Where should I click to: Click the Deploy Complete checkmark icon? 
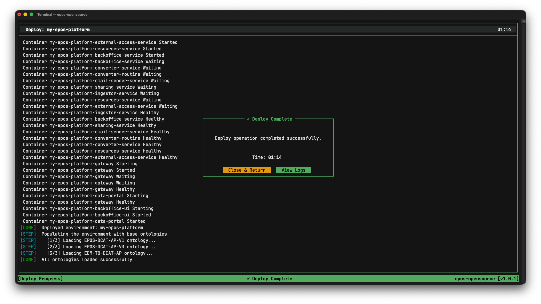pyautogui.click(x=249, y=119)
